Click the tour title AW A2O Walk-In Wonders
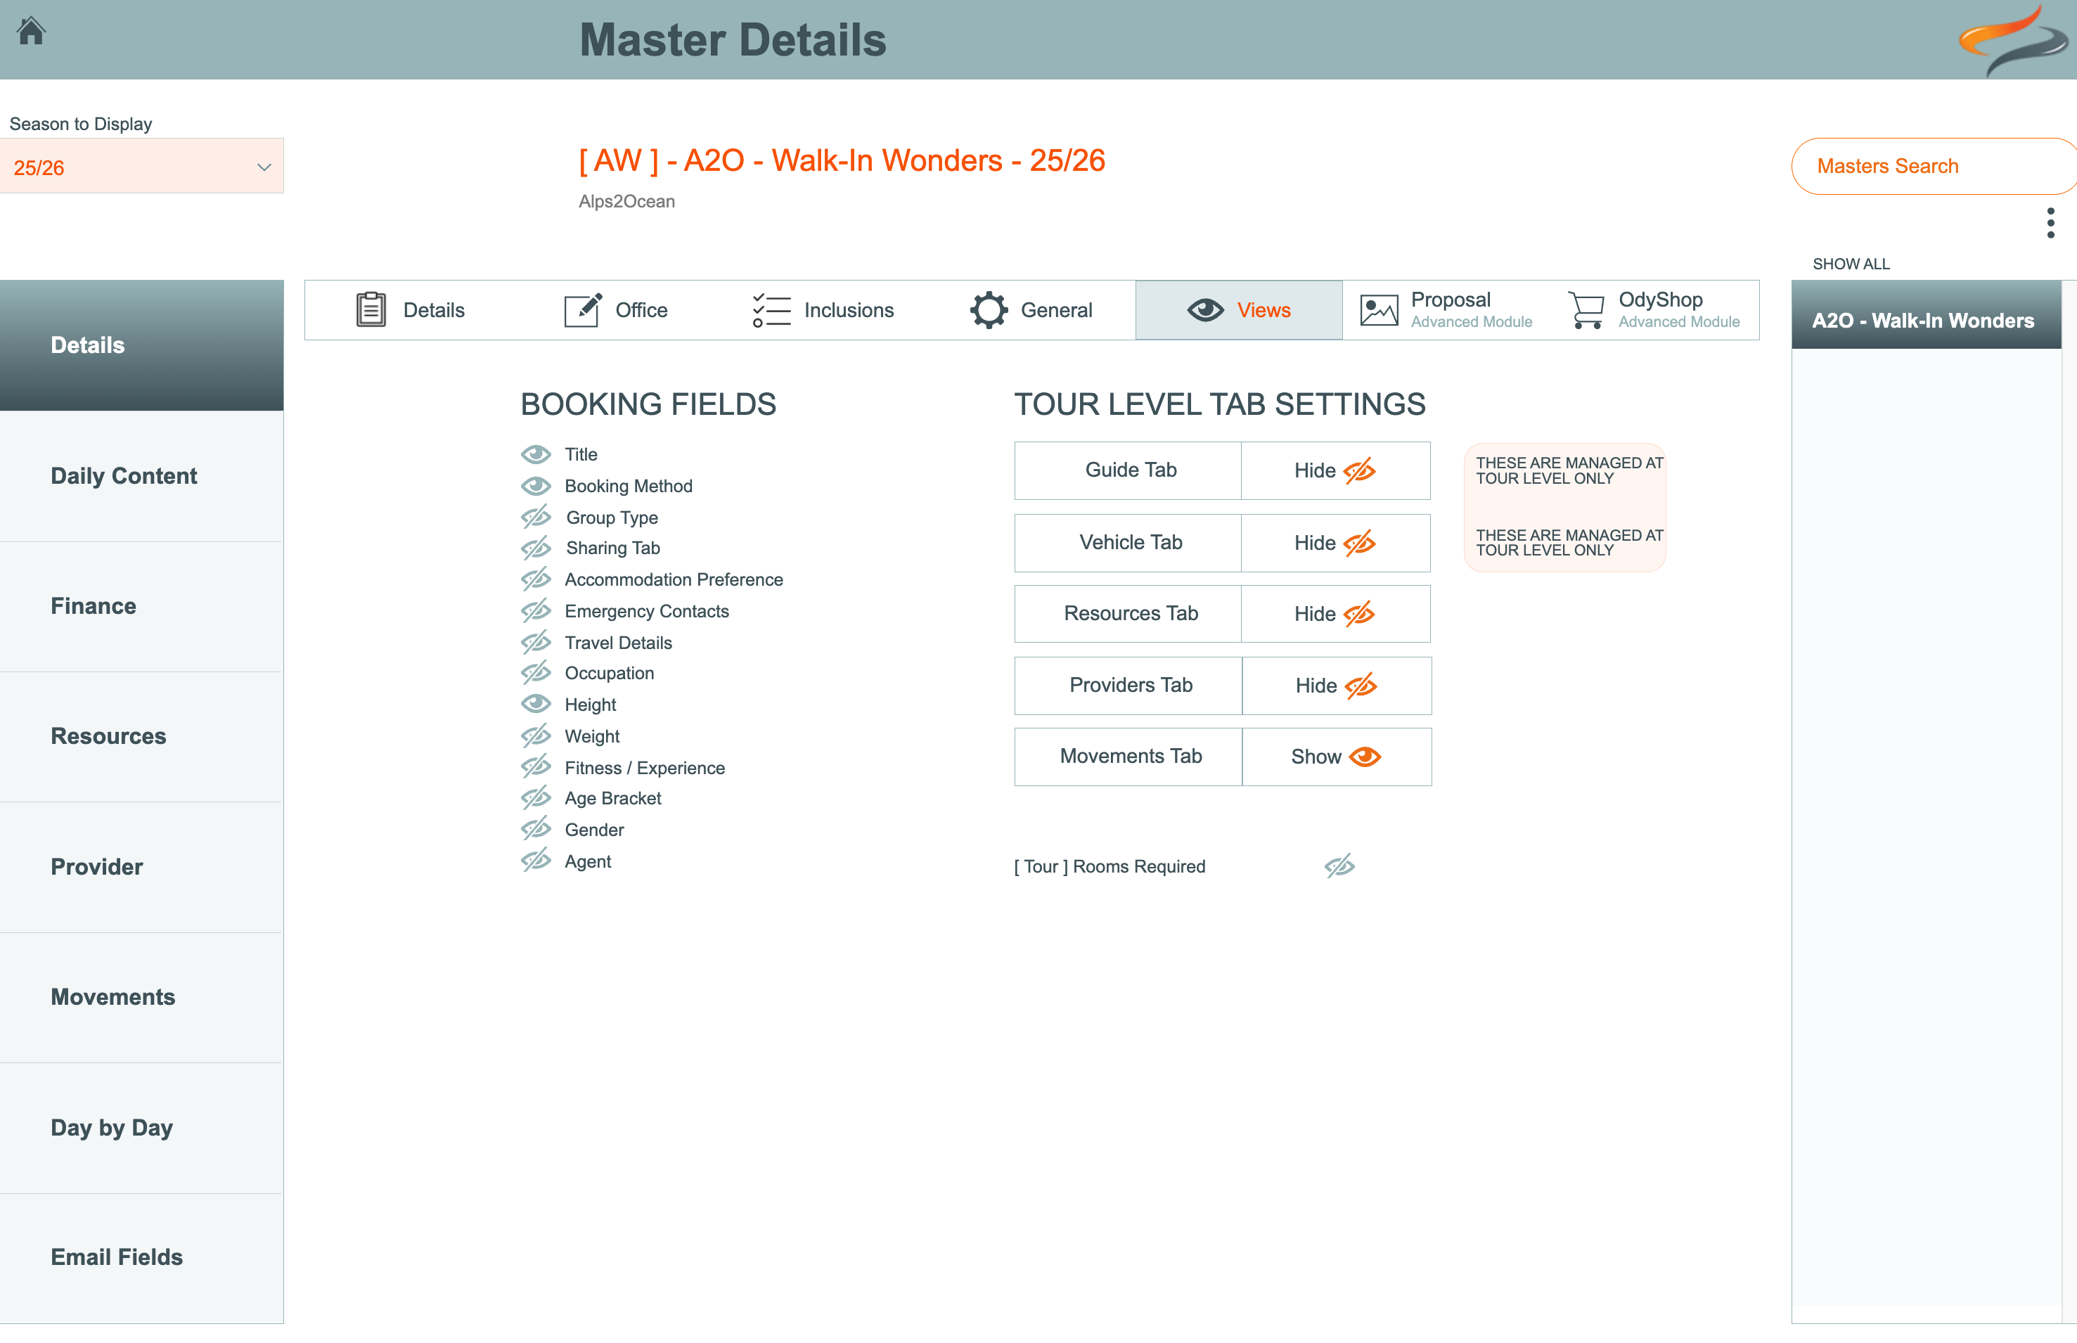 [842, 160]
